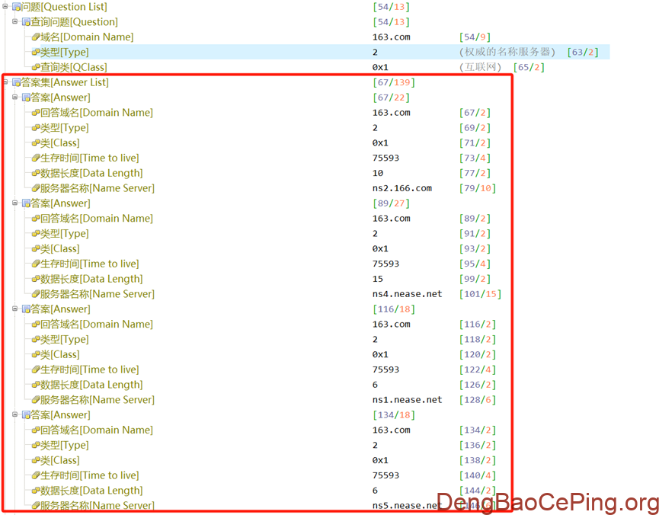The width and height of the screenshot is (659, 515).
Task: Click the field icon of the highlighted 类型[Type] row
Action: pos(35,53)
